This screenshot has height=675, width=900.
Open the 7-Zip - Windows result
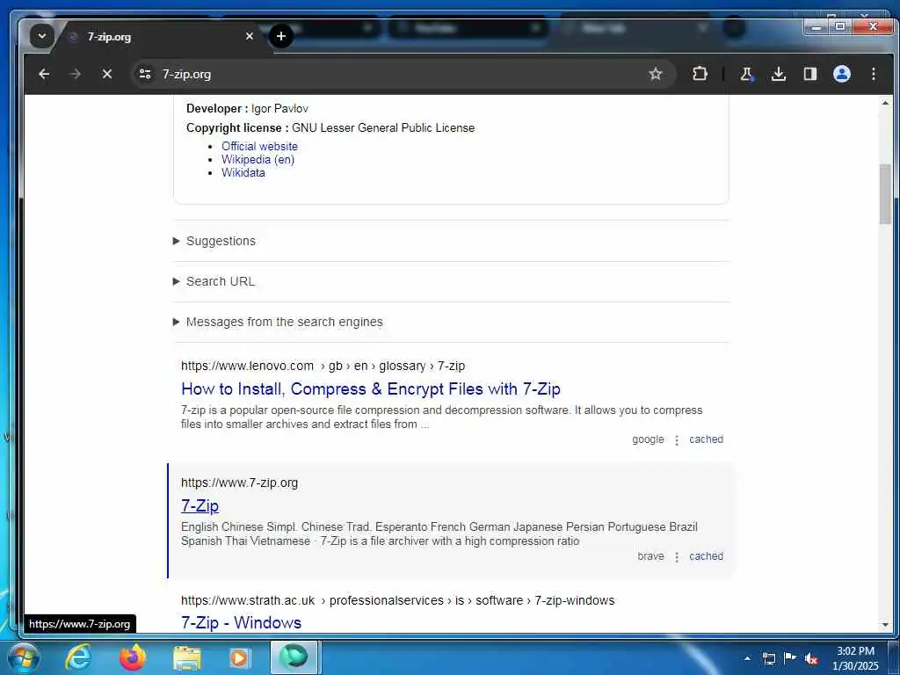[x=241, y=623]
